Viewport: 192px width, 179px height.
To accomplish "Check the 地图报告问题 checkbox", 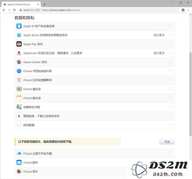I will 170,107.
